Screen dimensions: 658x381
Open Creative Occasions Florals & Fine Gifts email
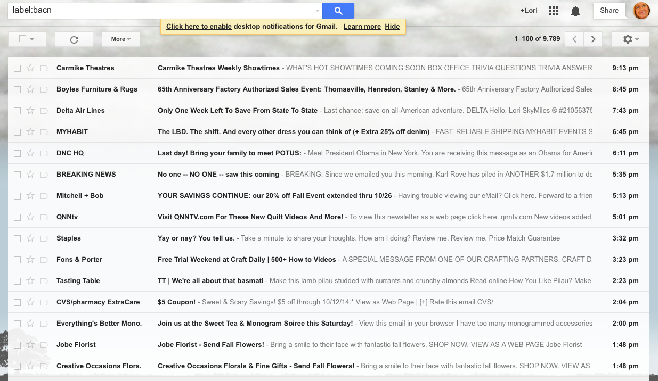pyautogui.click(x=256, y=366)
